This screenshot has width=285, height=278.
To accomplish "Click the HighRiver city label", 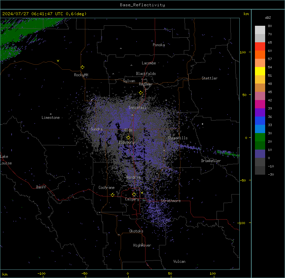I will coord(142,245).
